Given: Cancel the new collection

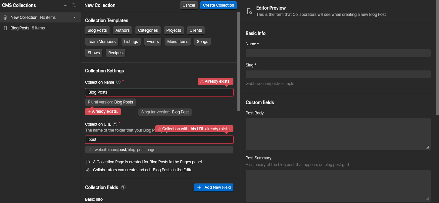Looking at the screenshot, I should (x=189, y=5).
